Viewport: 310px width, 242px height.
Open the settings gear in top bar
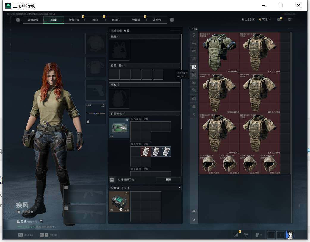pyautogui.click(x=290, y=20)
